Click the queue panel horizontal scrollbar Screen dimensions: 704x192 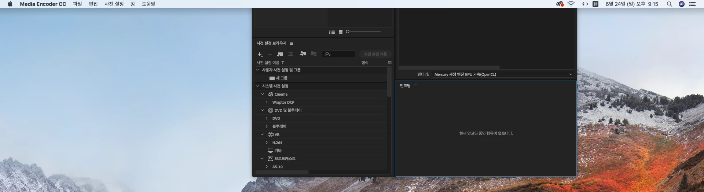point(449,67)
